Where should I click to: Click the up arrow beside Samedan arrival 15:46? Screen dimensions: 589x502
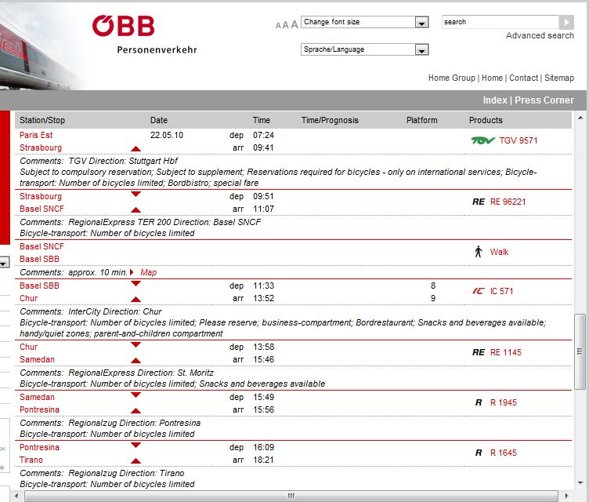[136, 361]
